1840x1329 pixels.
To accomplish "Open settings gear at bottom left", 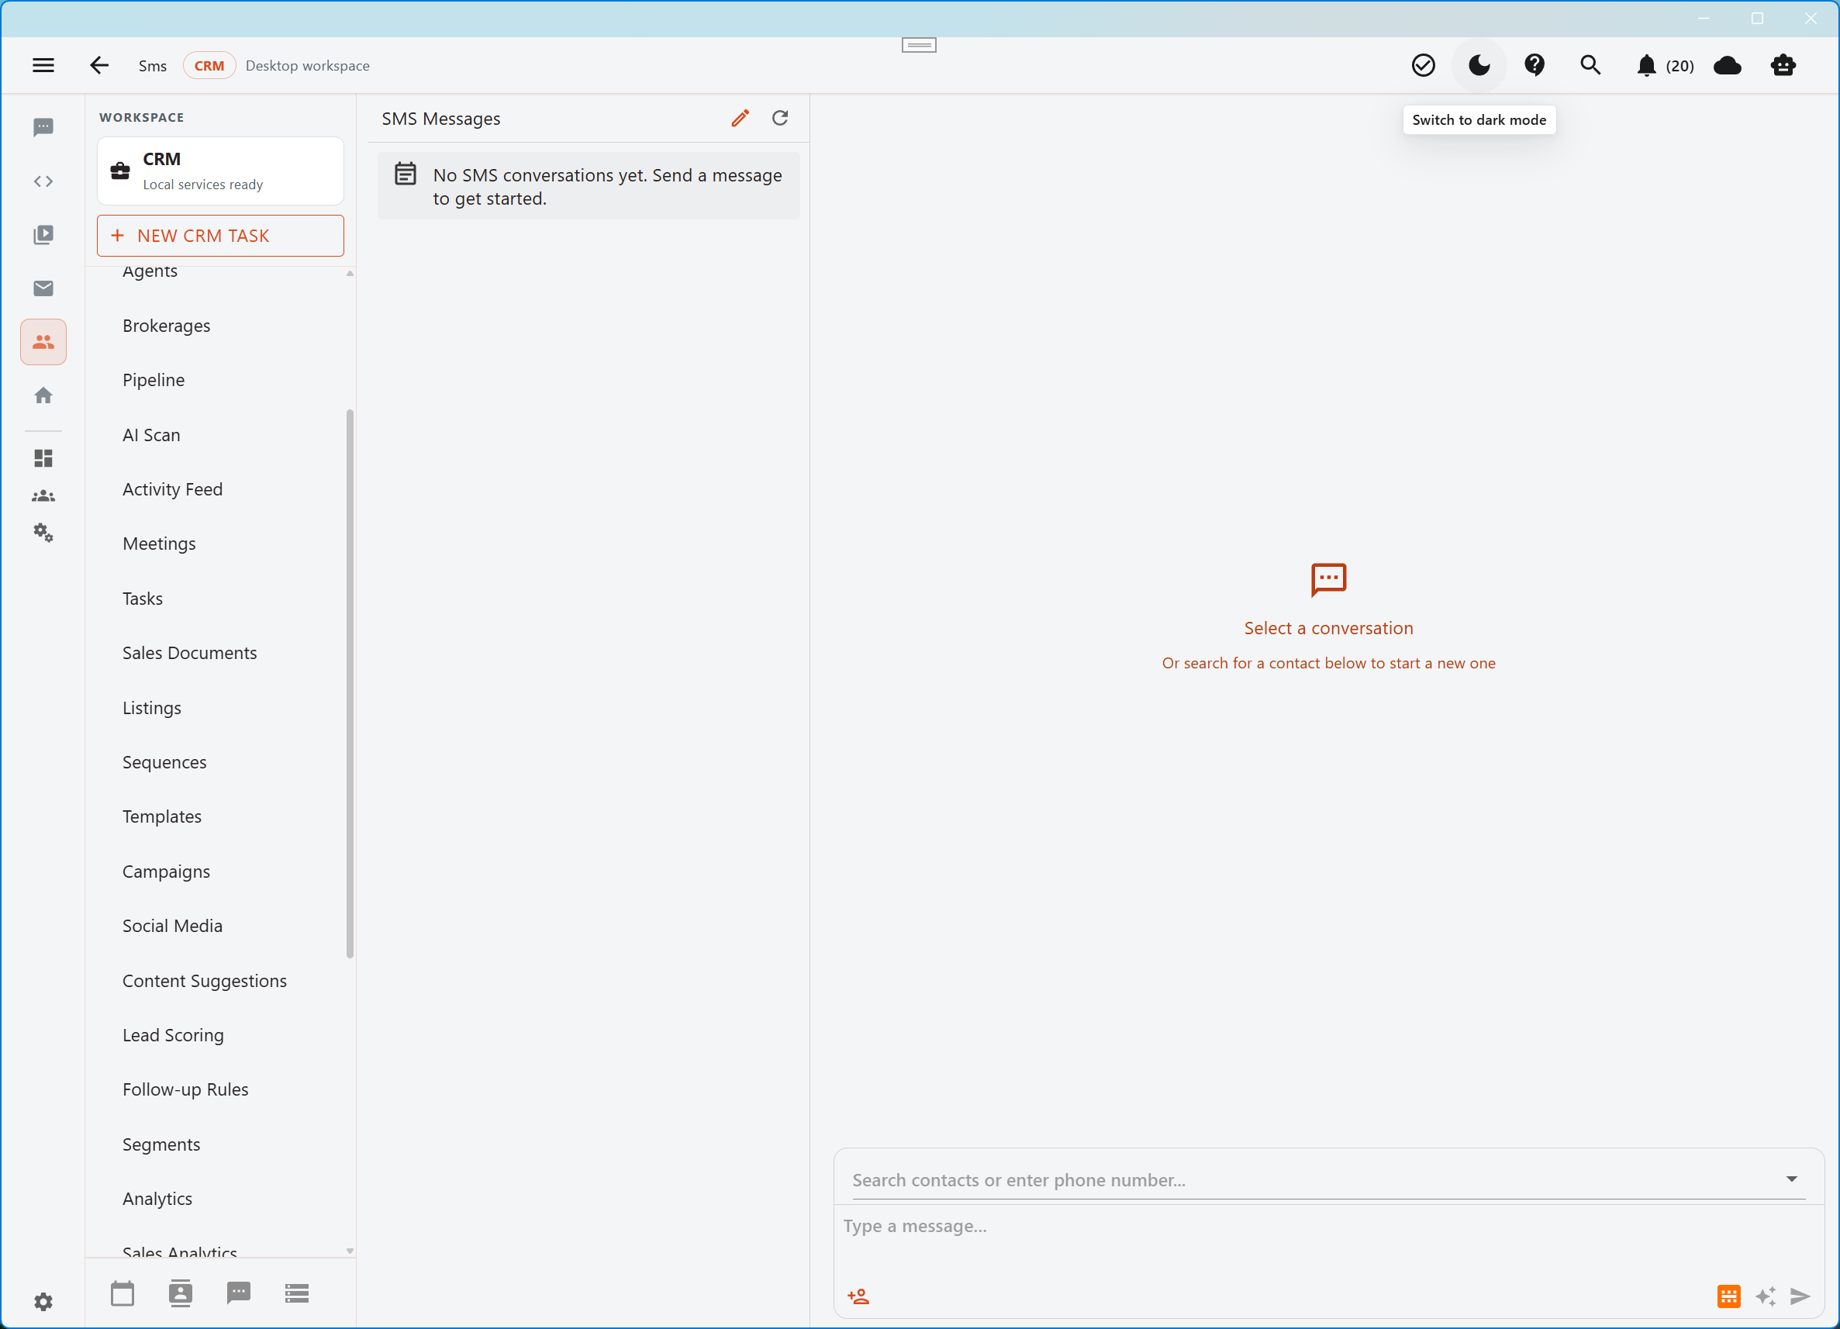I will point(43,1302).
